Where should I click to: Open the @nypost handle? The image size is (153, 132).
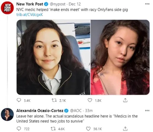point(58,4)
